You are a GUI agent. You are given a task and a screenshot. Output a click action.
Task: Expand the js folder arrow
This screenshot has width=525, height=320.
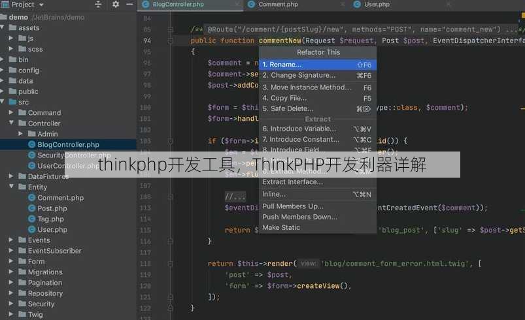coord(11,38)
